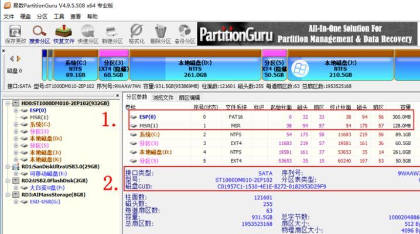This screenshot has height=234, width=420.
Task: Expand the 分区(5) tree node
Action: click(16, 146)
